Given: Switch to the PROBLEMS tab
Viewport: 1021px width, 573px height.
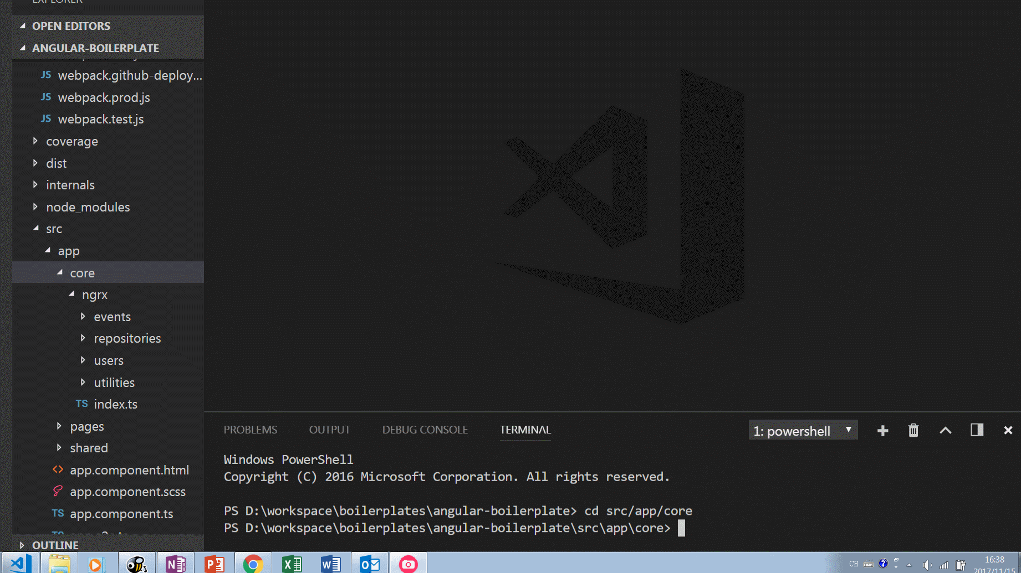Looking at the screenshot, I should [251, 430].
